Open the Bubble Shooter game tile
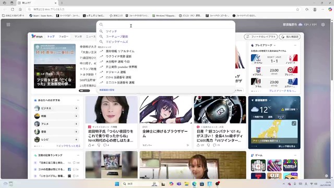This screenshot has height=188, width=334. (x=290, y=165)
